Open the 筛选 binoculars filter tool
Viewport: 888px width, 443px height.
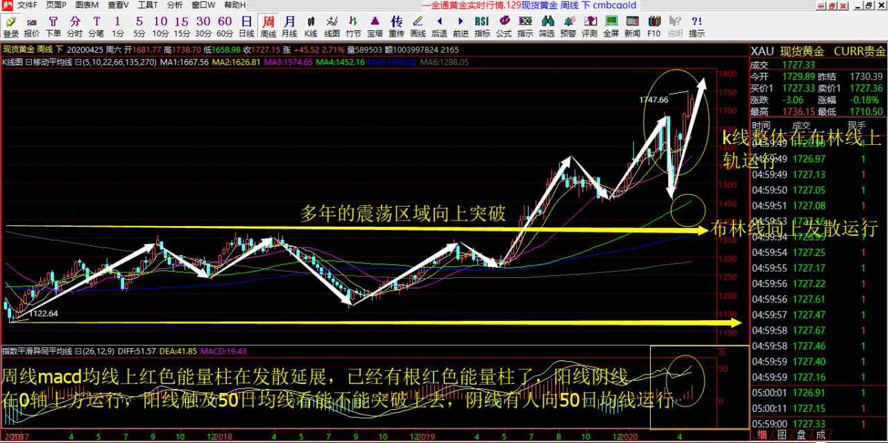(x=547, y=26)
